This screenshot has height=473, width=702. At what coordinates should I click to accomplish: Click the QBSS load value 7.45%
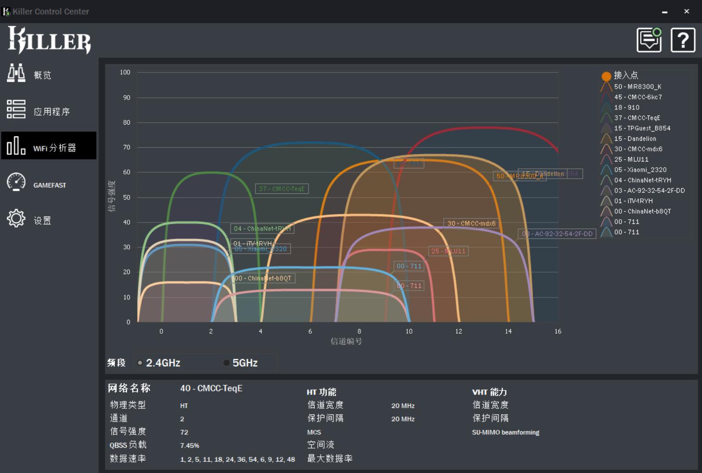pyautogui.click(x=190, y=446)
